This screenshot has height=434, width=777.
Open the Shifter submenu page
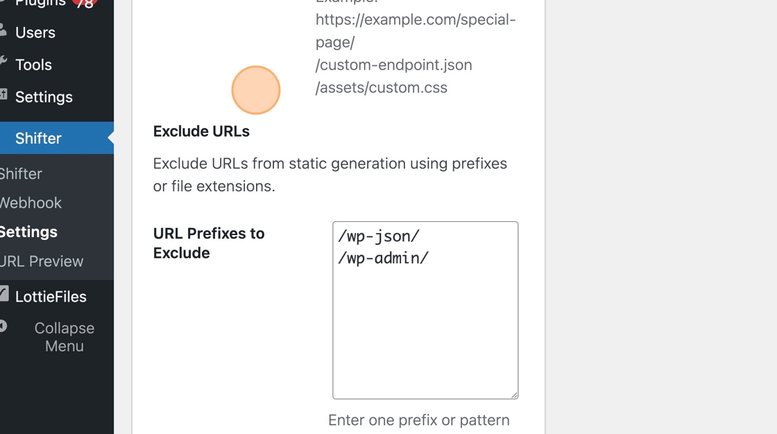pyautogui.click(x=21, y=174)
